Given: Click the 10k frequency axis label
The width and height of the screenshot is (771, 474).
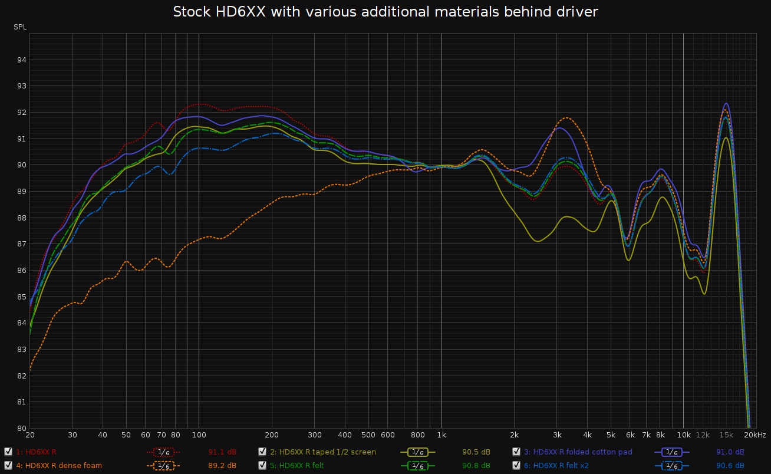Looking at the screenshot, I should [x=684, y=435].
